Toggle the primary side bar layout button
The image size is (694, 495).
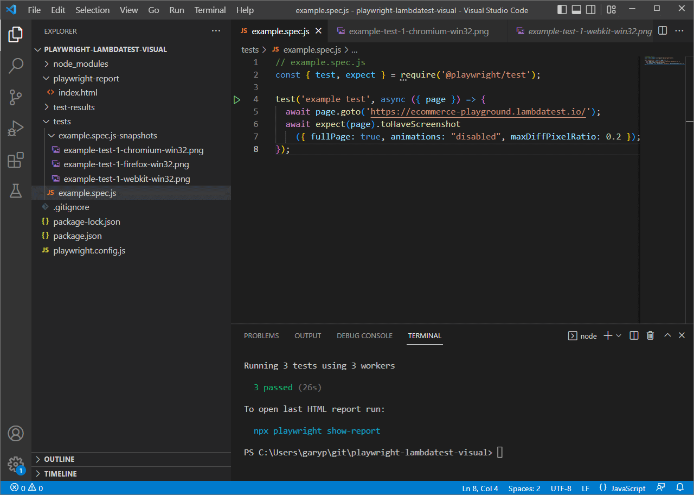562,10
